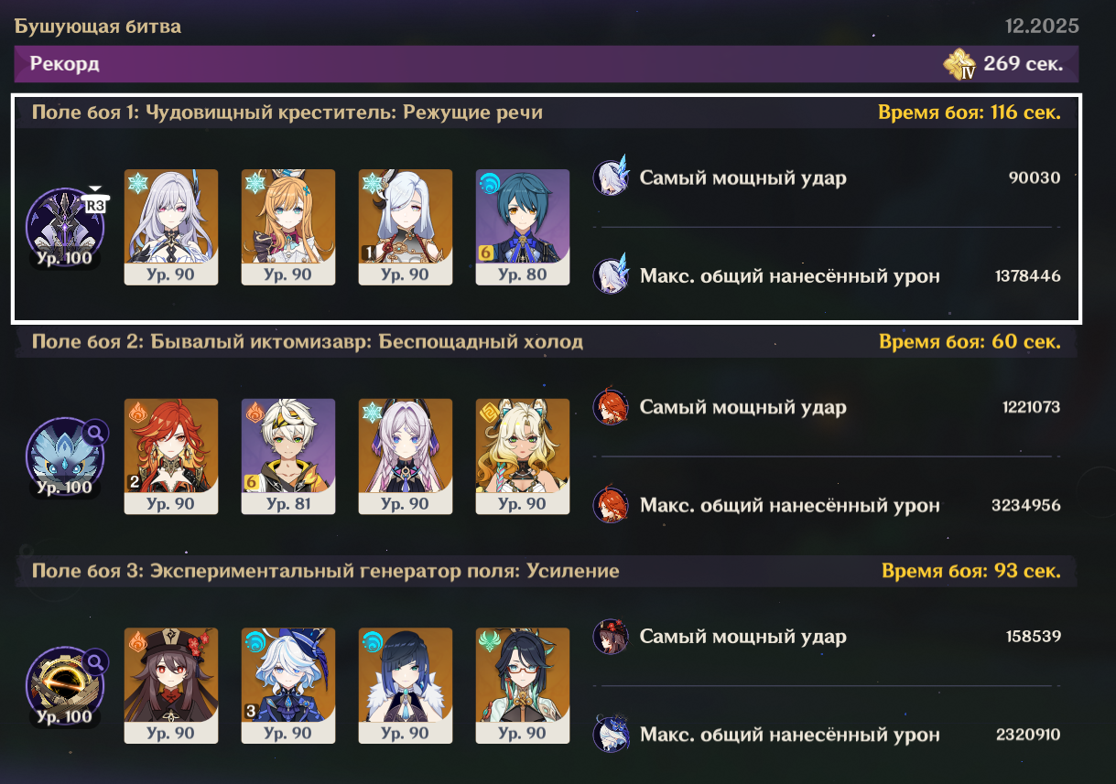Select the level 81 Pyro character card
This screenshot has height=784, width=1116.
coord(288,456)
